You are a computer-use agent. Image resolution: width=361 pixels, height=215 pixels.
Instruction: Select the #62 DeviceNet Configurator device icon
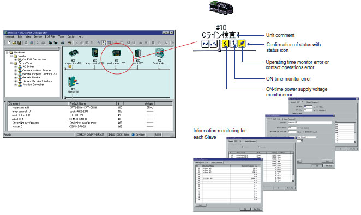click(x=159, y=53)
